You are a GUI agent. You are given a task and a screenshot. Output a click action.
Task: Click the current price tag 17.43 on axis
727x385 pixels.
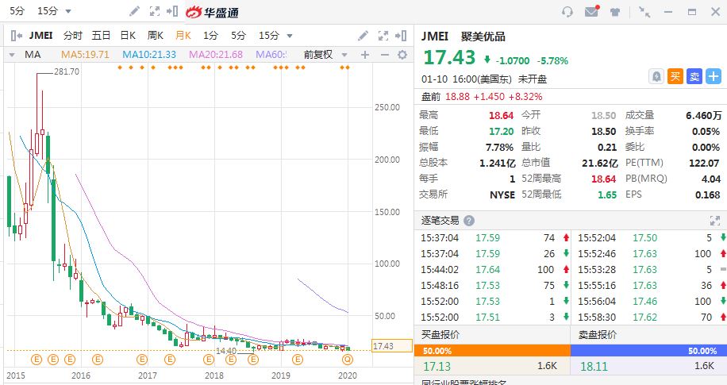(392, 346)
